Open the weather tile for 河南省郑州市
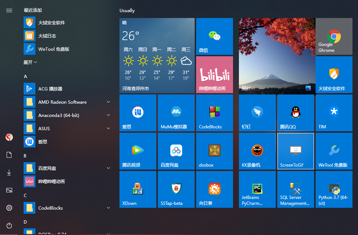358x235 pixels. pyautogui.click(x=157, y=56)
